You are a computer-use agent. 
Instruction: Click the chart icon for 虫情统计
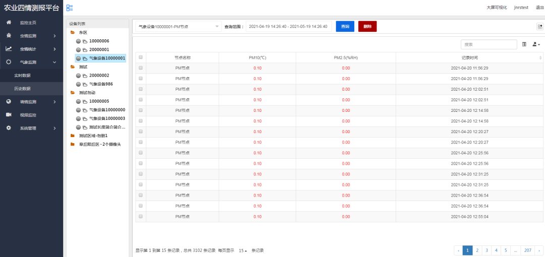[9, 49]
